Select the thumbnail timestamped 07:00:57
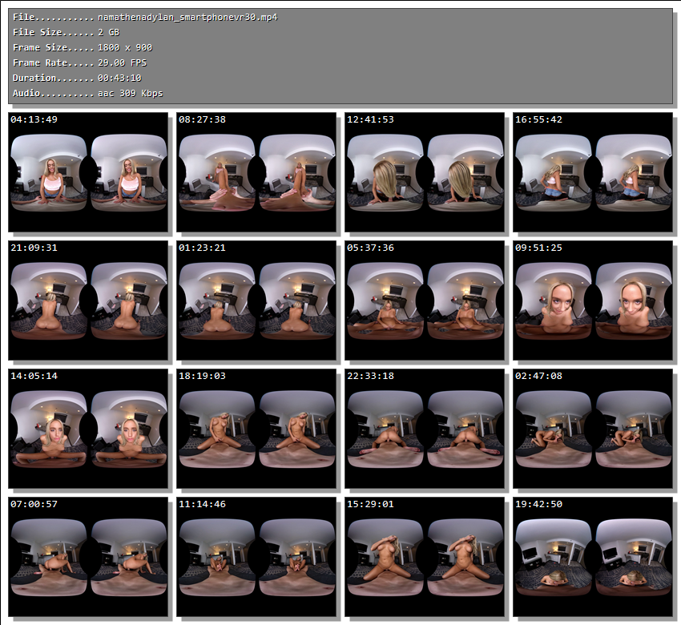The height and width of the screenshot is (625, 681). pyautogui.click(x=88, y=557)
